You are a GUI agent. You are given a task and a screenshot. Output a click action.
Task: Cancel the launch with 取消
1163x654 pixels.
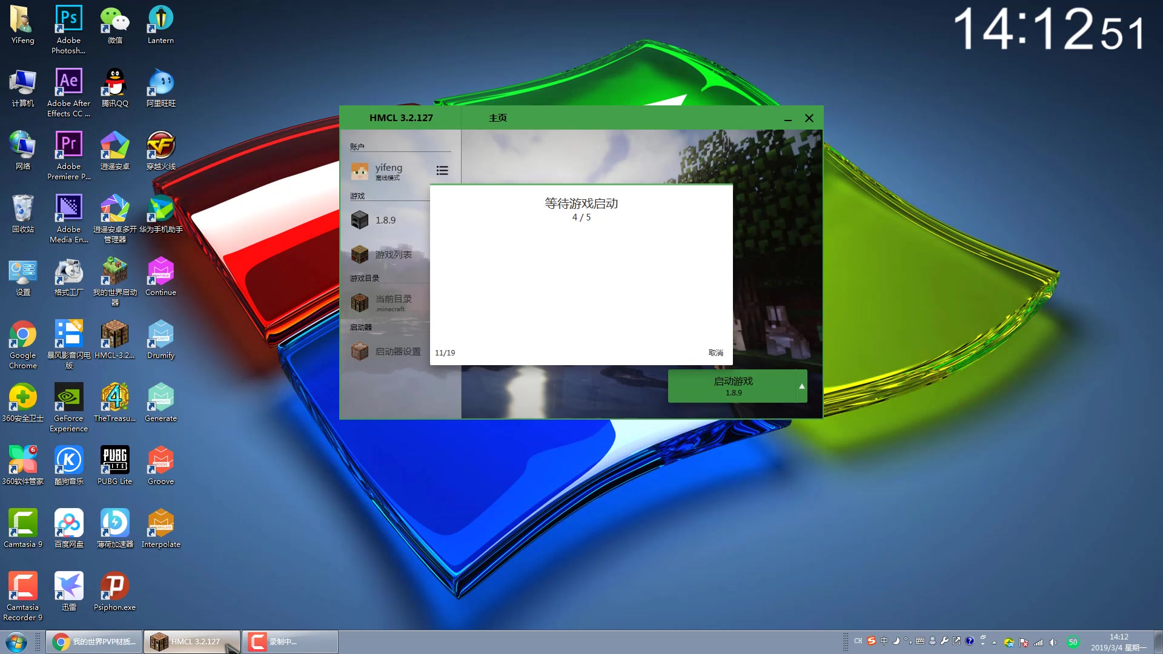pos(715,353)
